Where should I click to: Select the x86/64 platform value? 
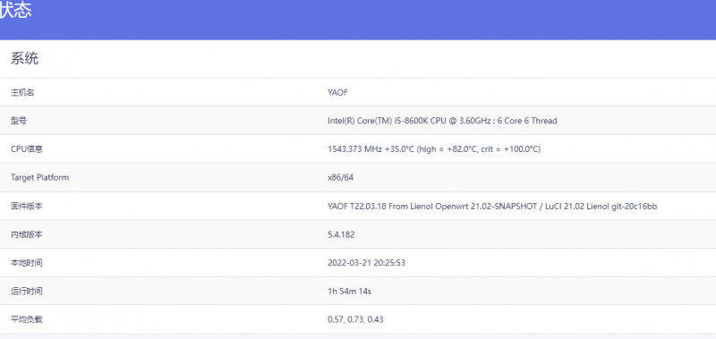[x=340, y=177]
